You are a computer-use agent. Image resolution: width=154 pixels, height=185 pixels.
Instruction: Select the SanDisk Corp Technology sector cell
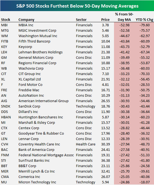(x=85, y=106)
